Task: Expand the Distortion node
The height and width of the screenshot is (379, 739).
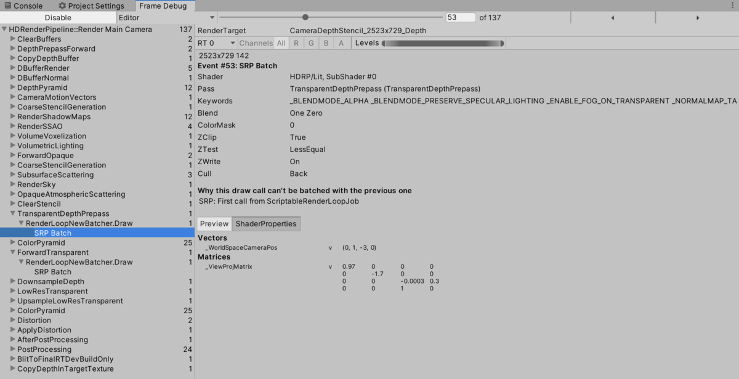Action: tap(13, 321)
